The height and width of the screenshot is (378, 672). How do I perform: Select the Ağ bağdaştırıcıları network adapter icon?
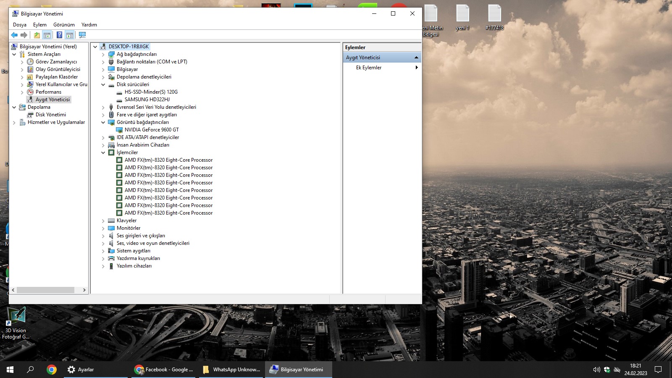(111, 54)
